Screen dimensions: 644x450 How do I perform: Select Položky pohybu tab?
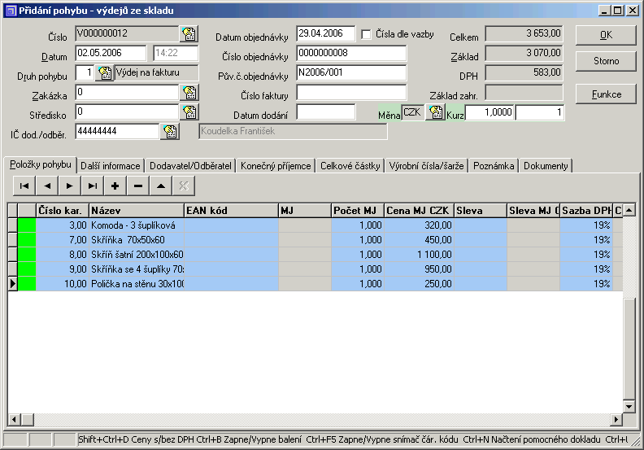coord(41,164)
